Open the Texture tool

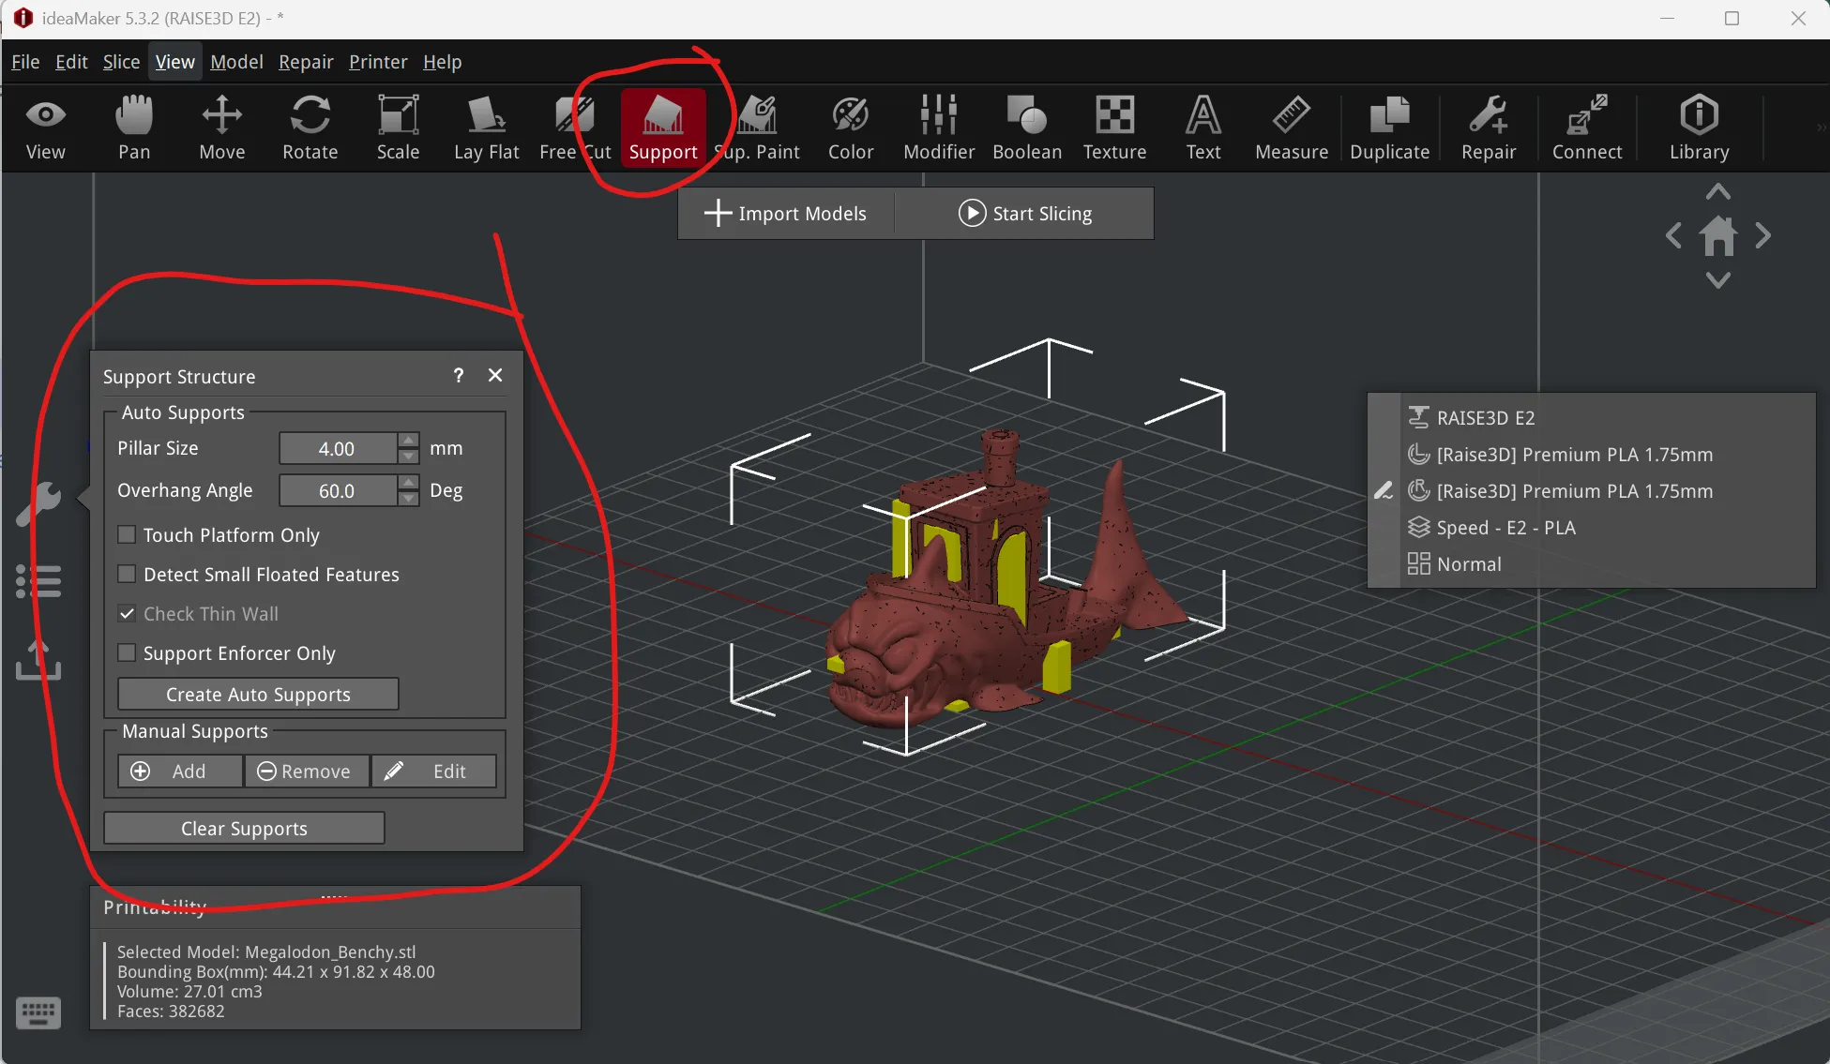pyautogui.click(x=1115, y=128)
